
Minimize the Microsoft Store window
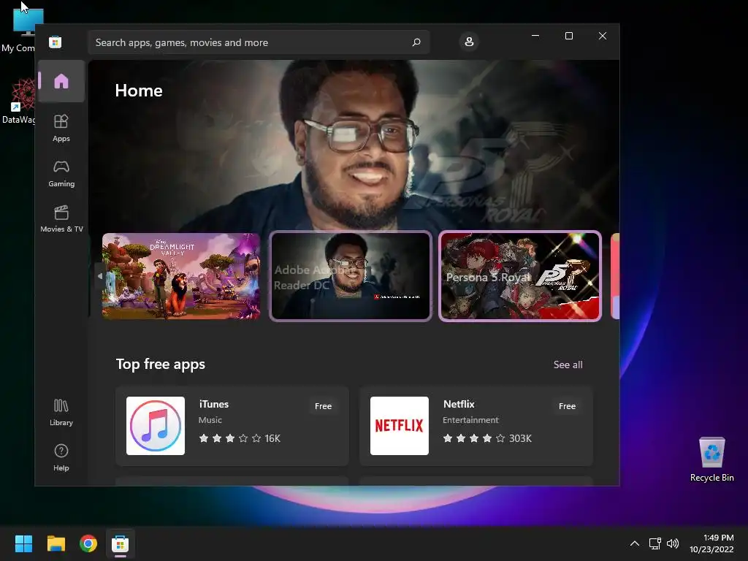[x=535, y=36]
